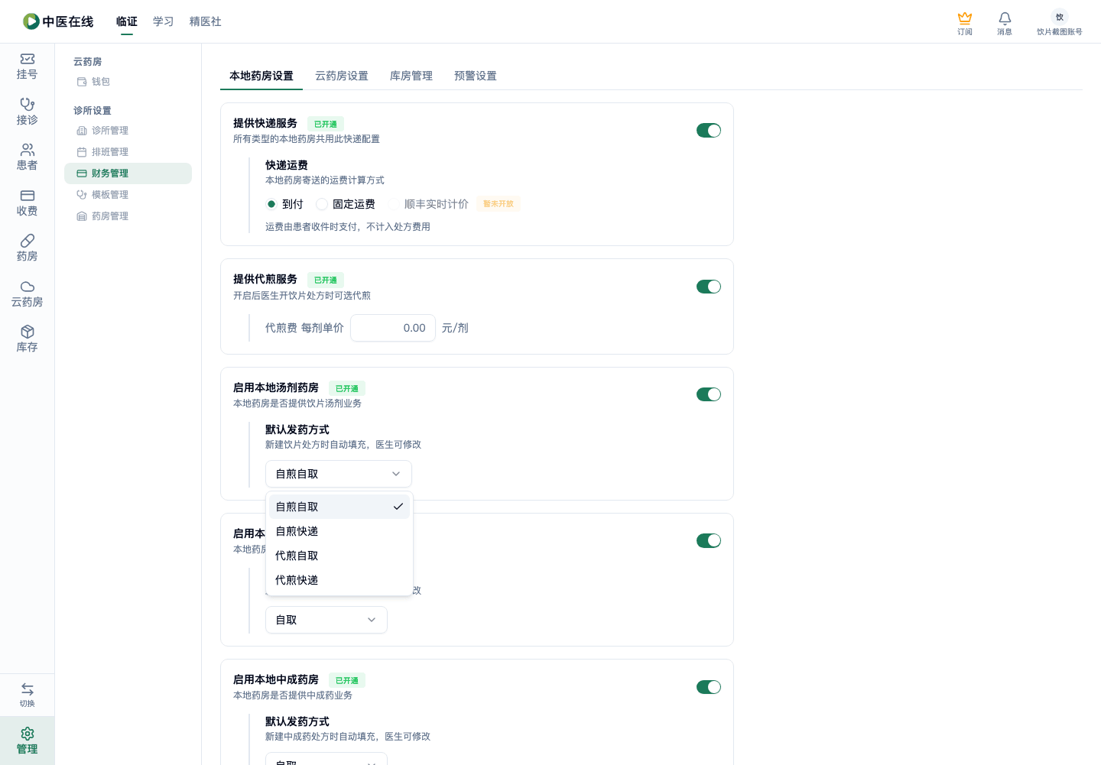Open the 收费 billing sidebar icon
This screenshot has width=1101, height=765.
pos(28,196)
